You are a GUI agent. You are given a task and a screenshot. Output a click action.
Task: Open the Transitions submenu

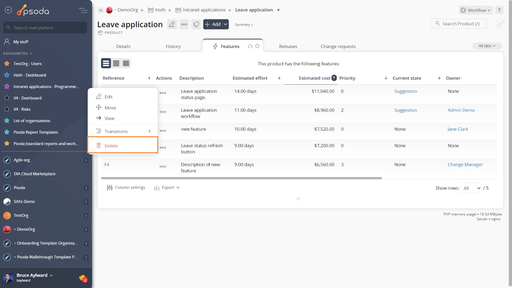point(123,131)
